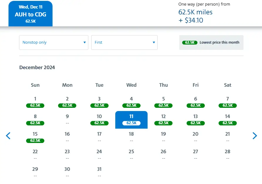Viewport: 262px width, 184px height.
Task: Click the 62.5K badge under December 3
Action: click(x=99, y=105)
